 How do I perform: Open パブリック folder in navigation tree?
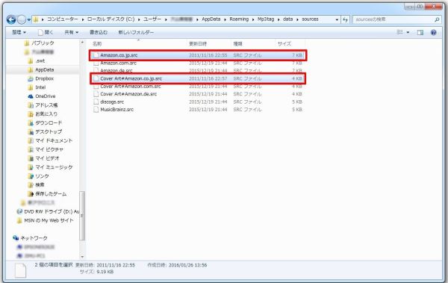click(43, 43)
